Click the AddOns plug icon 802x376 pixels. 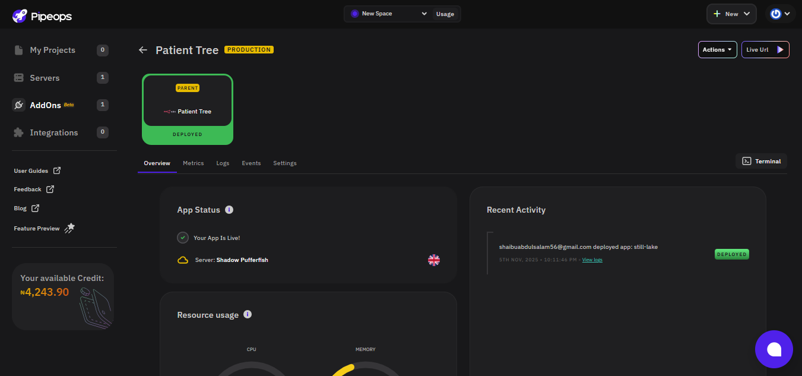18,105
